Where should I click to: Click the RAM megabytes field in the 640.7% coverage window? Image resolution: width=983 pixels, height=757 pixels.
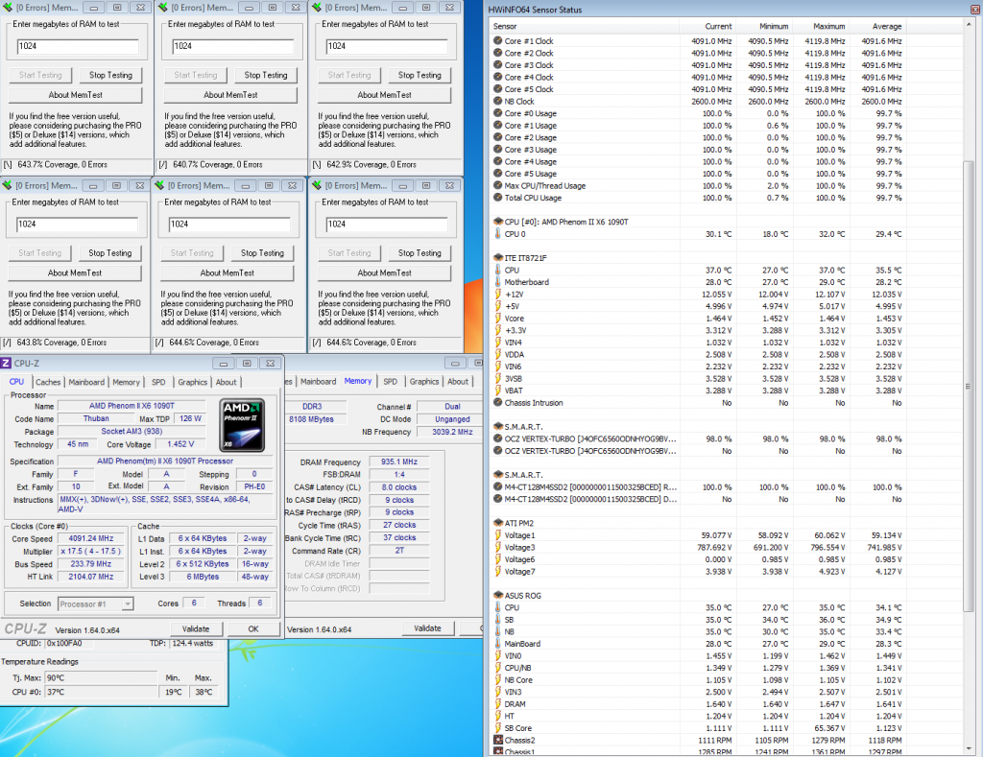(232, 46)
